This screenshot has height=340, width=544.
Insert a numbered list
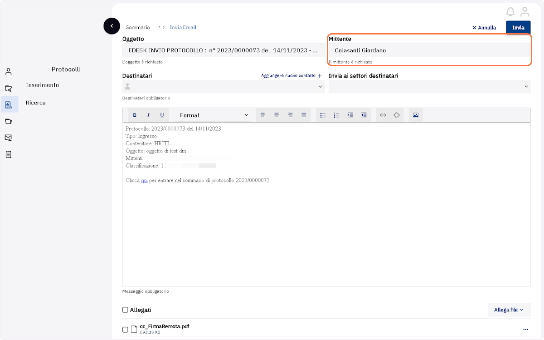coord(336,115)
